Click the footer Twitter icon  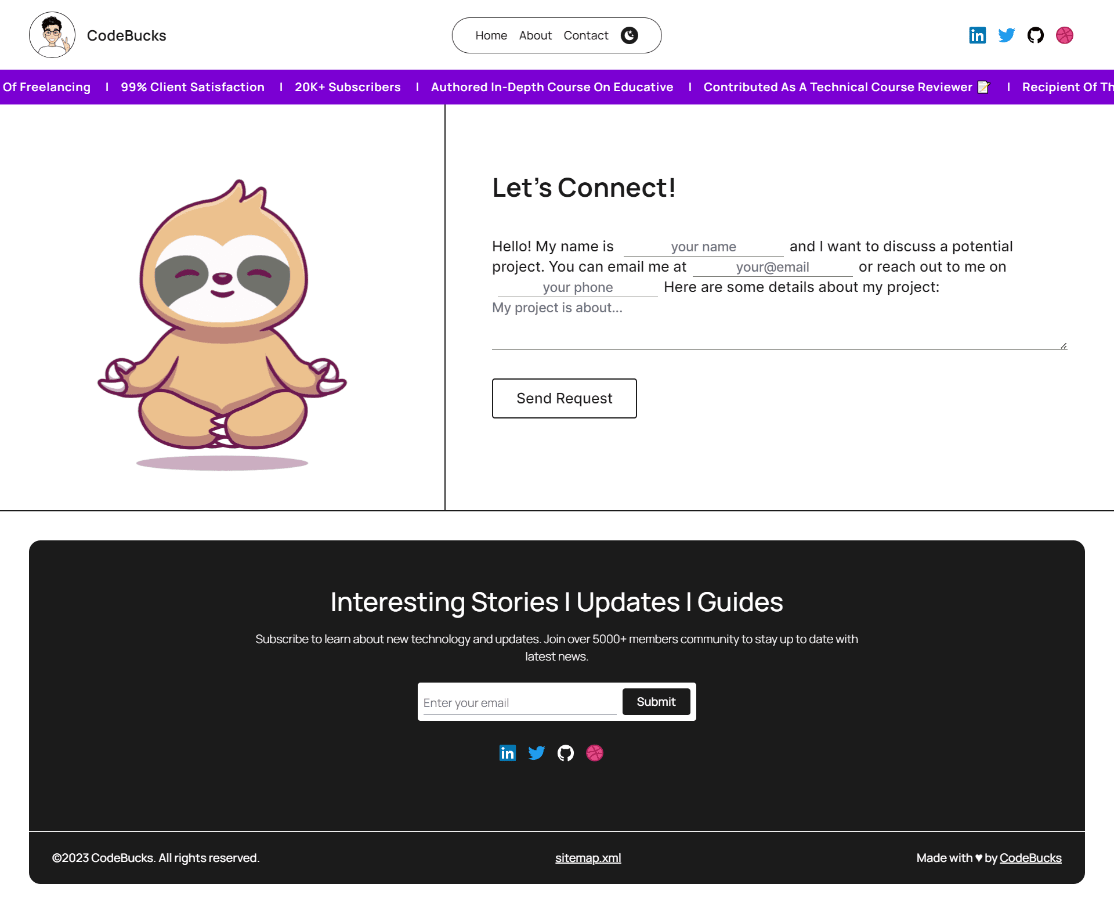tap(536, 753)
